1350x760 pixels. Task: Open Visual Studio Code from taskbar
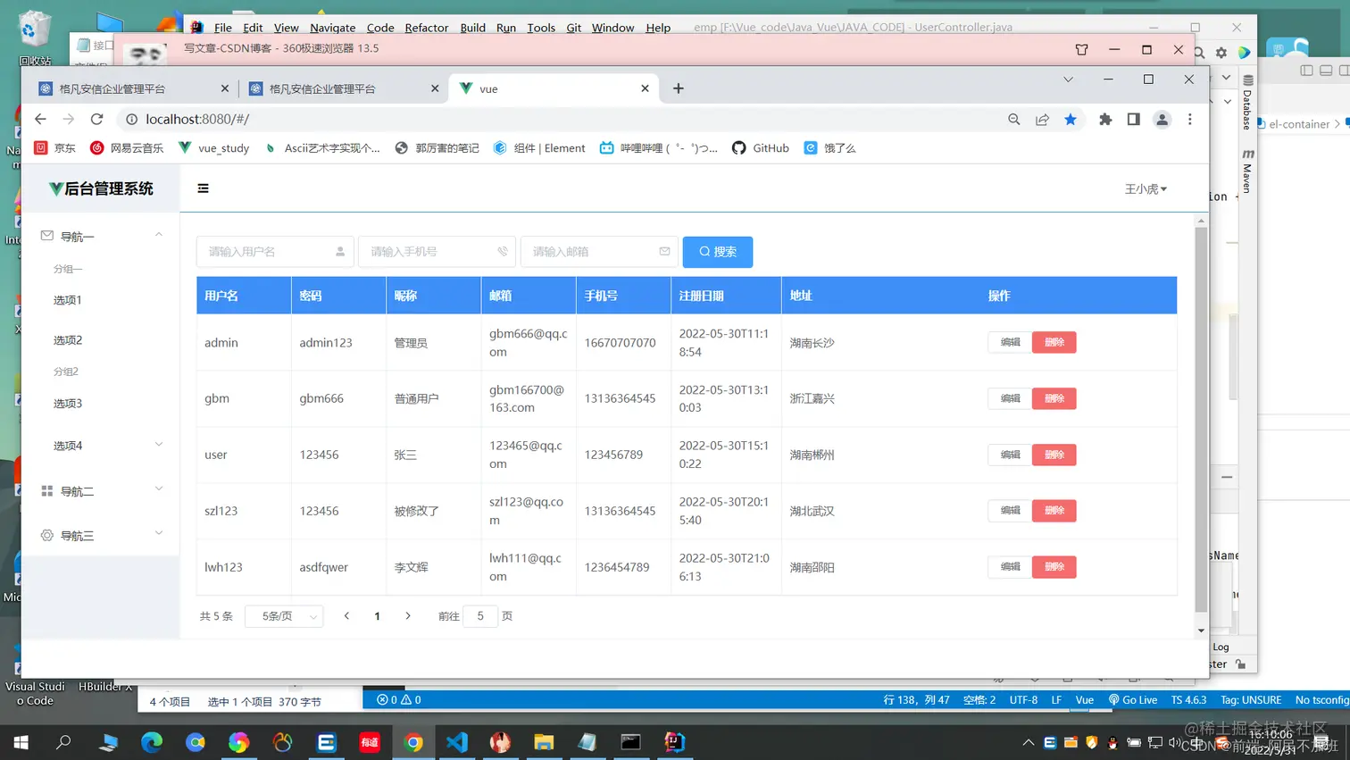pos(456,742)
